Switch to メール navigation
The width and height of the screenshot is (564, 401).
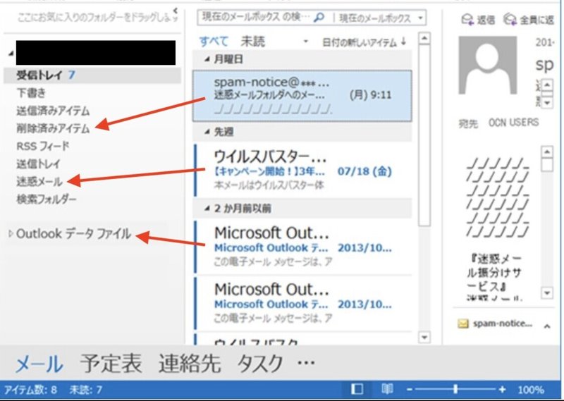click(39, 363)
